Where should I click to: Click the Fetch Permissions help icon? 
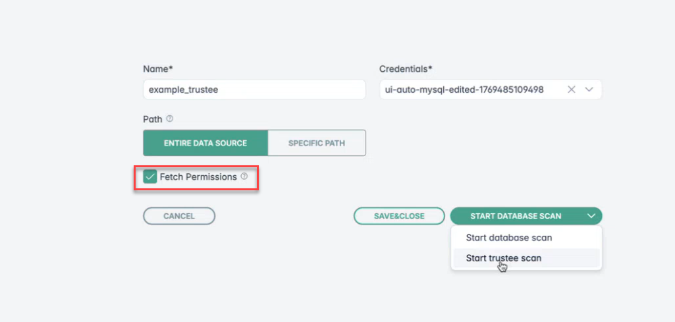click(244, 176)
